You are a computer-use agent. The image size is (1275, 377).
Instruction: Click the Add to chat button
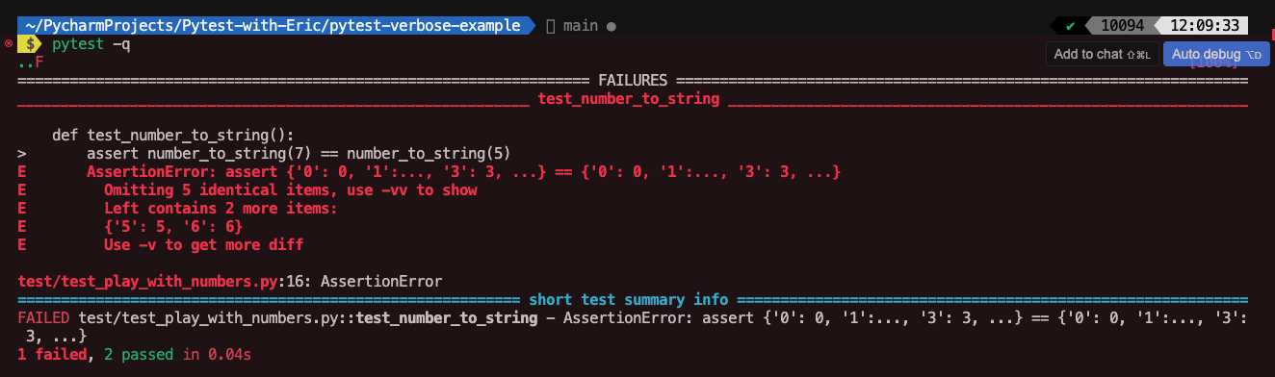(x=1103, y=54)
